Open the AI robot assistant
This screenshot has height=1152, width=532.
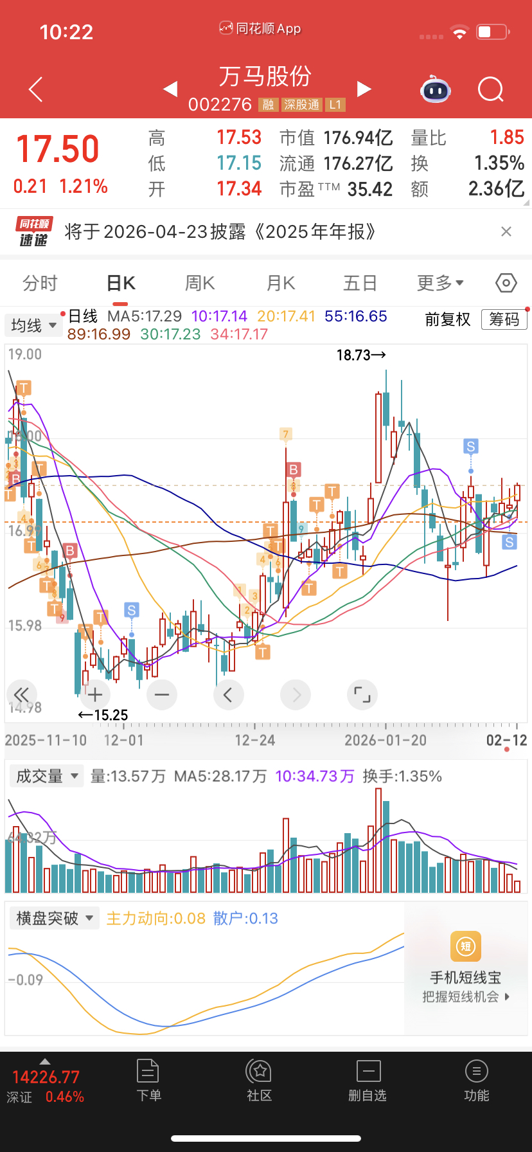pos(436,89)
